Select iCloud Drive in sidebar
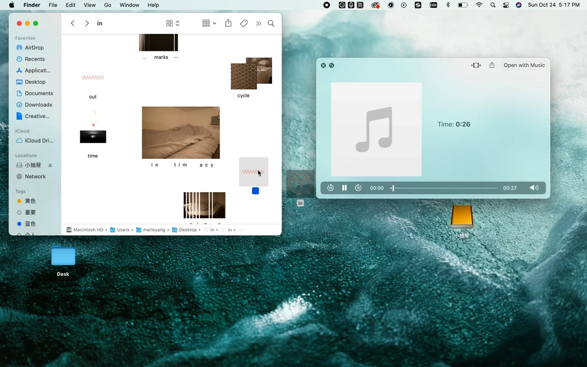Viewport: 587px width, 367px height. (x=34, y=141)
